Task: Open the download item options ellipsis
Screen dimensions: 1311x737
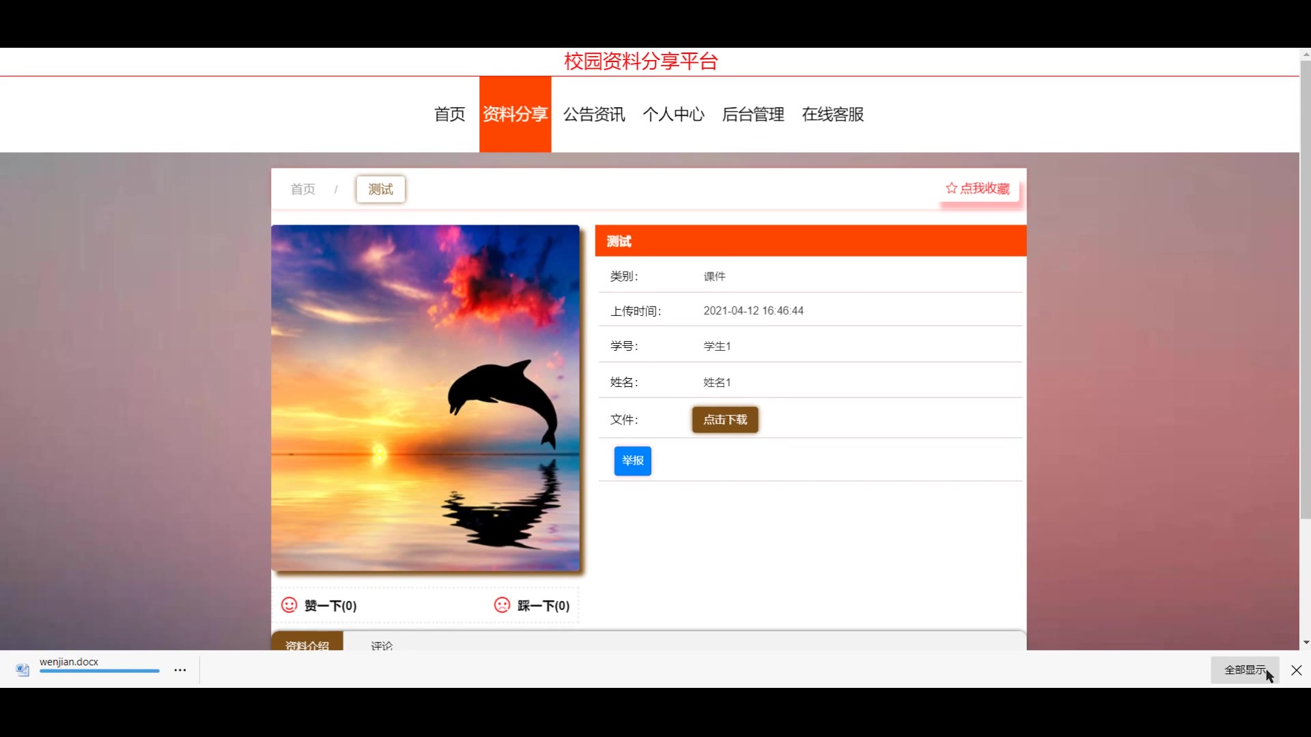Action: tap(180, 670)
